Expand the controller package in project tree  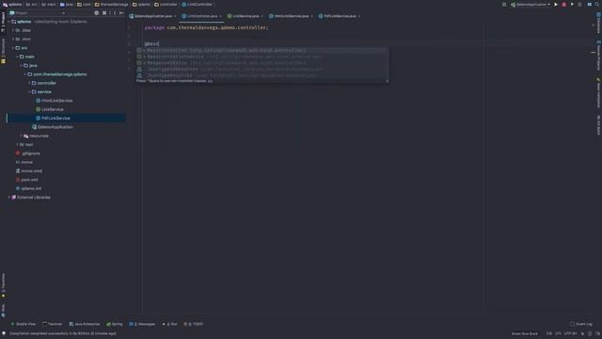pos(29,83)
